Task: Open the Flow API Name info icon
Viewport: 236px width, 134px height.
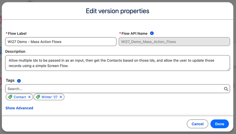Action: click(x=152, y=33)
